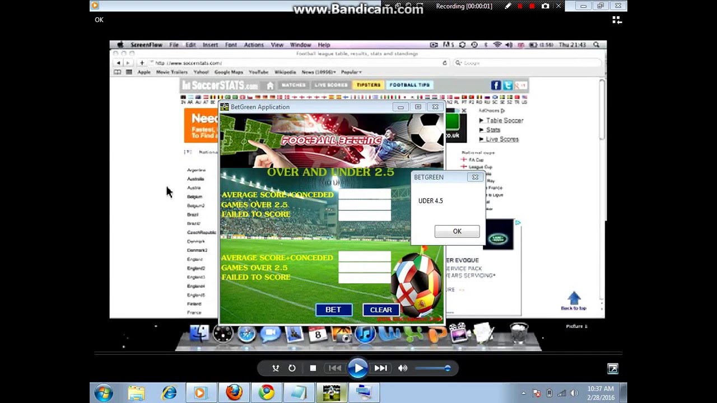This screenshot has height=403, width=717.
Task: Click the Spotlight search magnifier icon
Action: (596, 45)
